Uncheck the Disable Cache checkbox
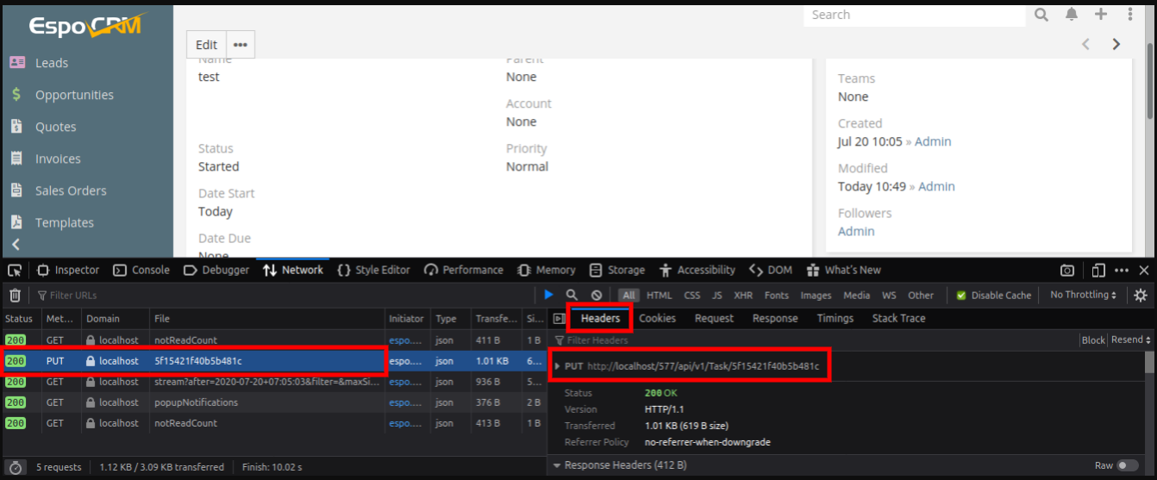The width and height of the screenshot is (1157, 480). click(x=961, y=296)
